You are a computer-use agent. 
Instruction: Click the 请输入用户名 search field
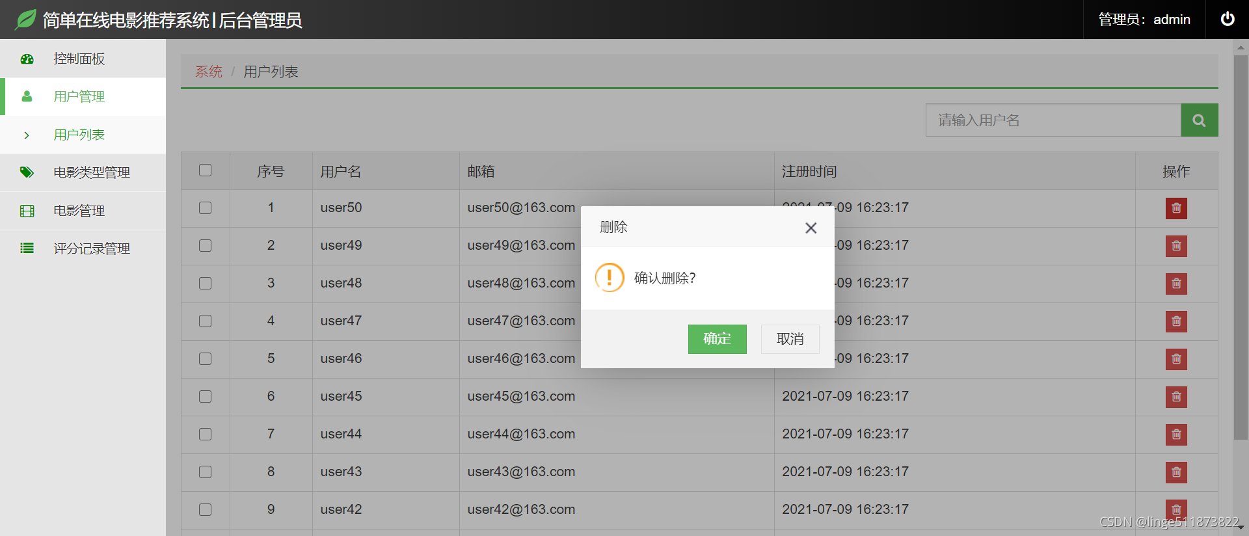click(1053, 120)
